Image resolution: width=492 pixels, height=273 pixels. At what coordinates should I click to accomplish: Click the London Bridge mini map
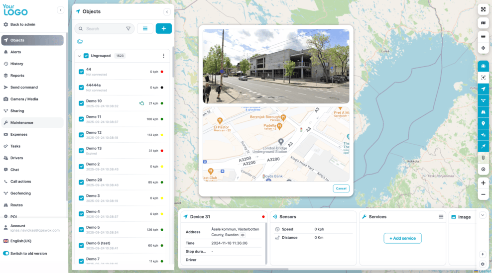pos(276,144)
